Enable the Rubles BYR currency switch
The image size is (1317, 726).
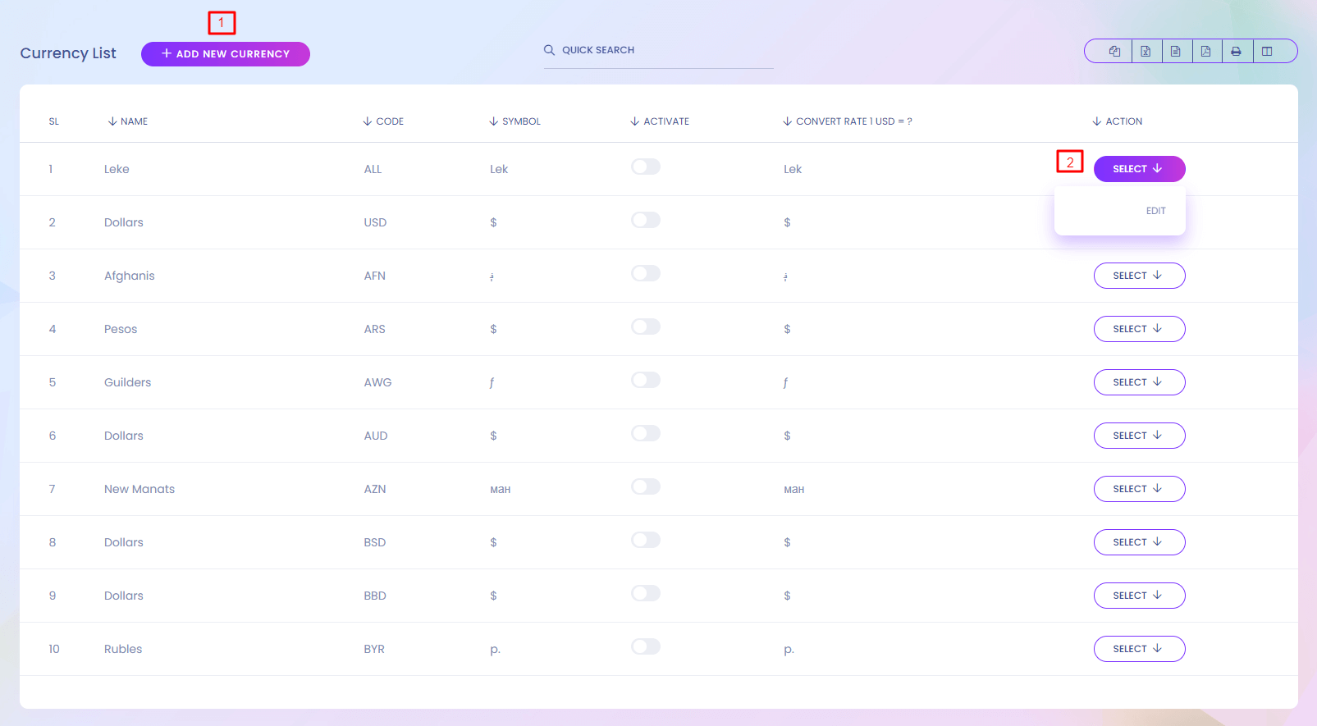click(646, 647)
